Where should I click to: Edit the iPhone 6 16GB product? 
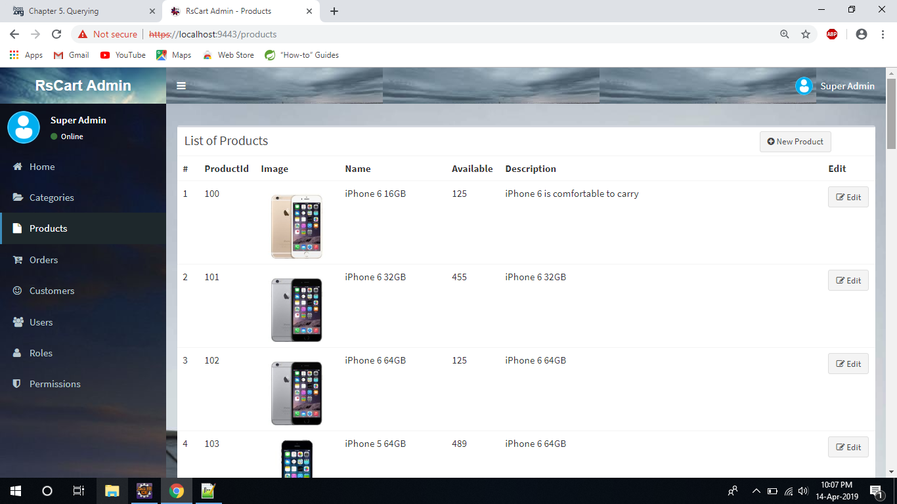coord(848,197)
